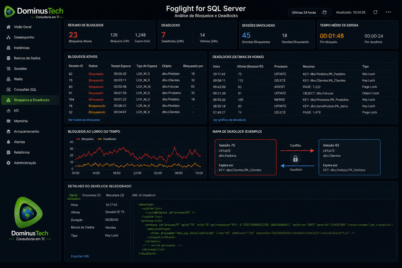The width and height of the screenshot is (402, 268).
Task: Select active lock row for Session ID 104
Action: (135, 99)
